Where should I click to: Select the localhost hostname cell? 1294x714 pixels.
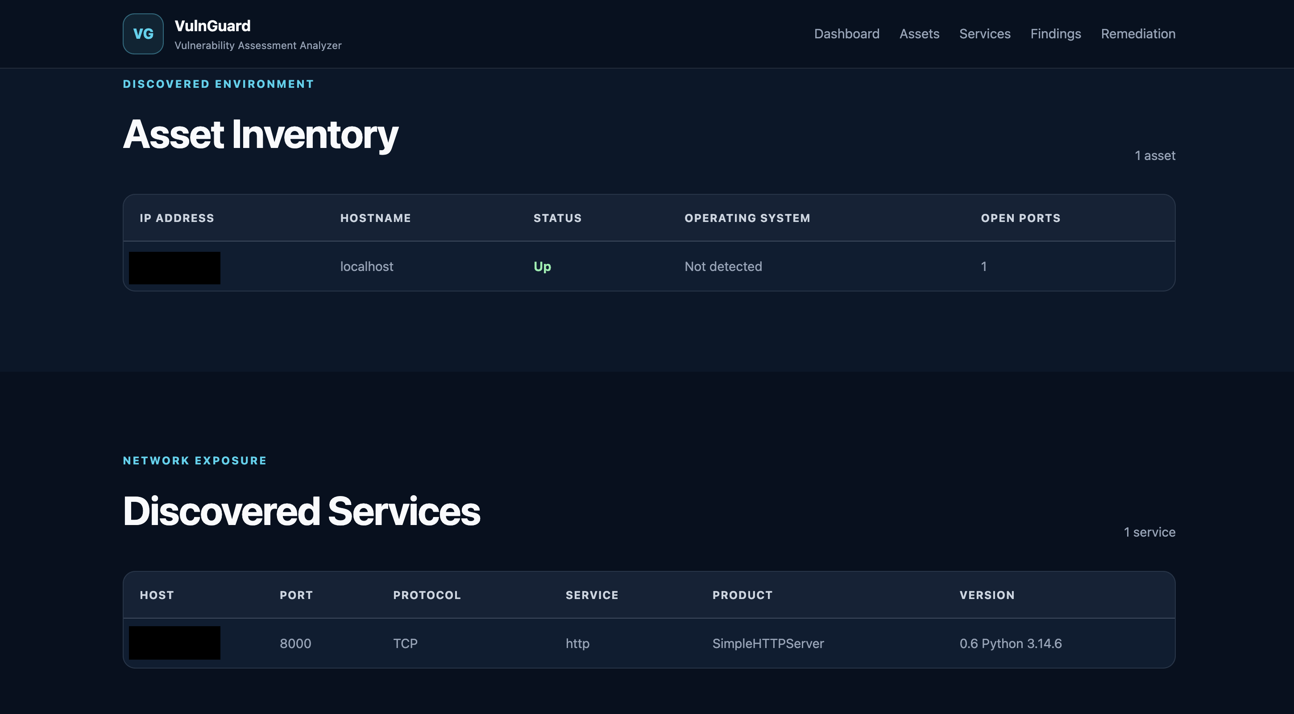pos(367,267)
